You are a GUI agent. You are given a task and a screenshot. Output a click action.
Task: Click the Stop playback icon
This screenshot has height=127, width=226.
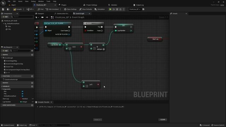click(117, 9)
